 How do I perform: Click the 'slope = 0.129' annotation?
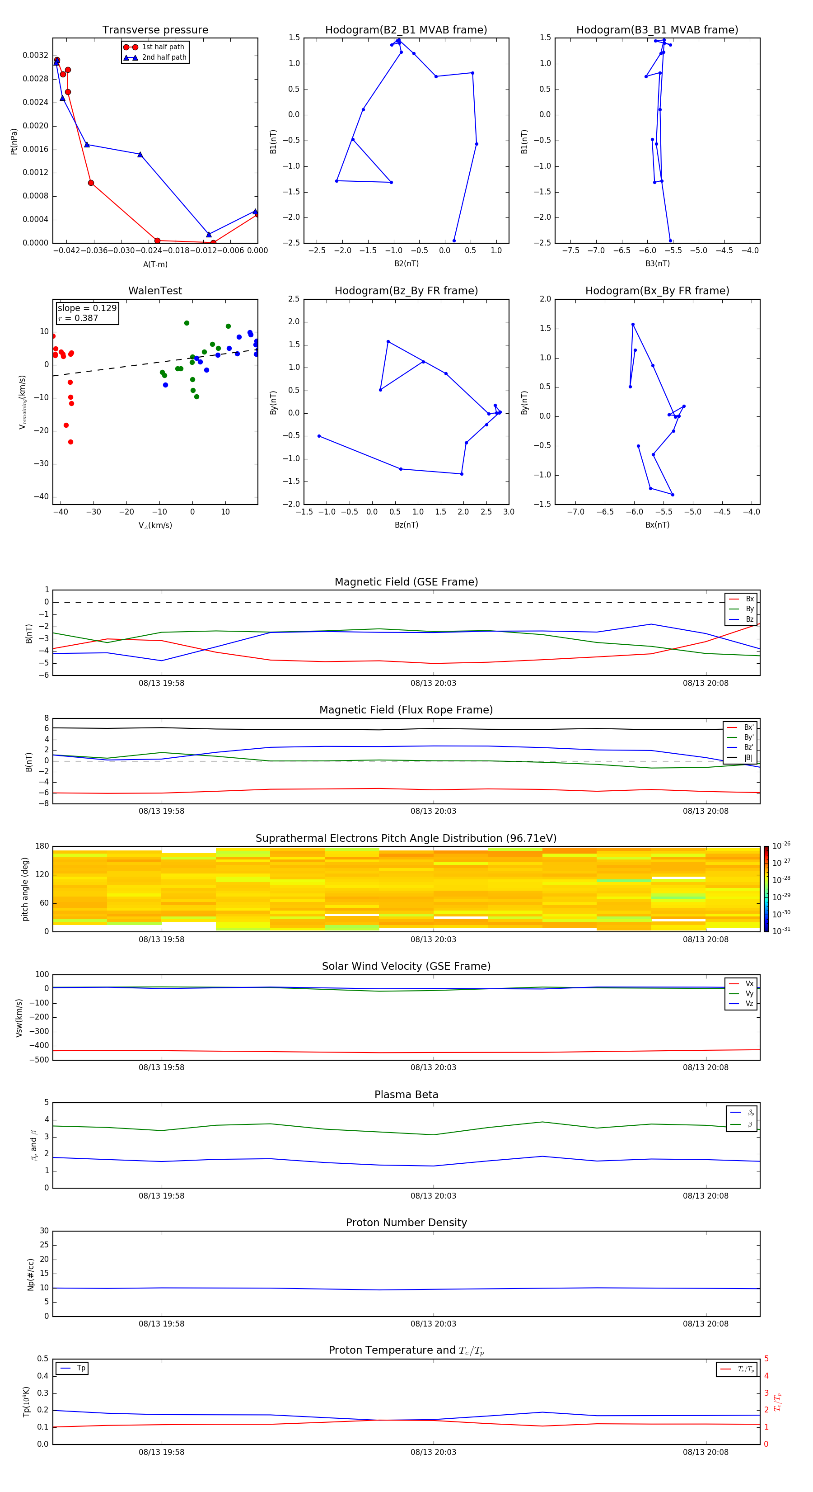tap(87, 308)
